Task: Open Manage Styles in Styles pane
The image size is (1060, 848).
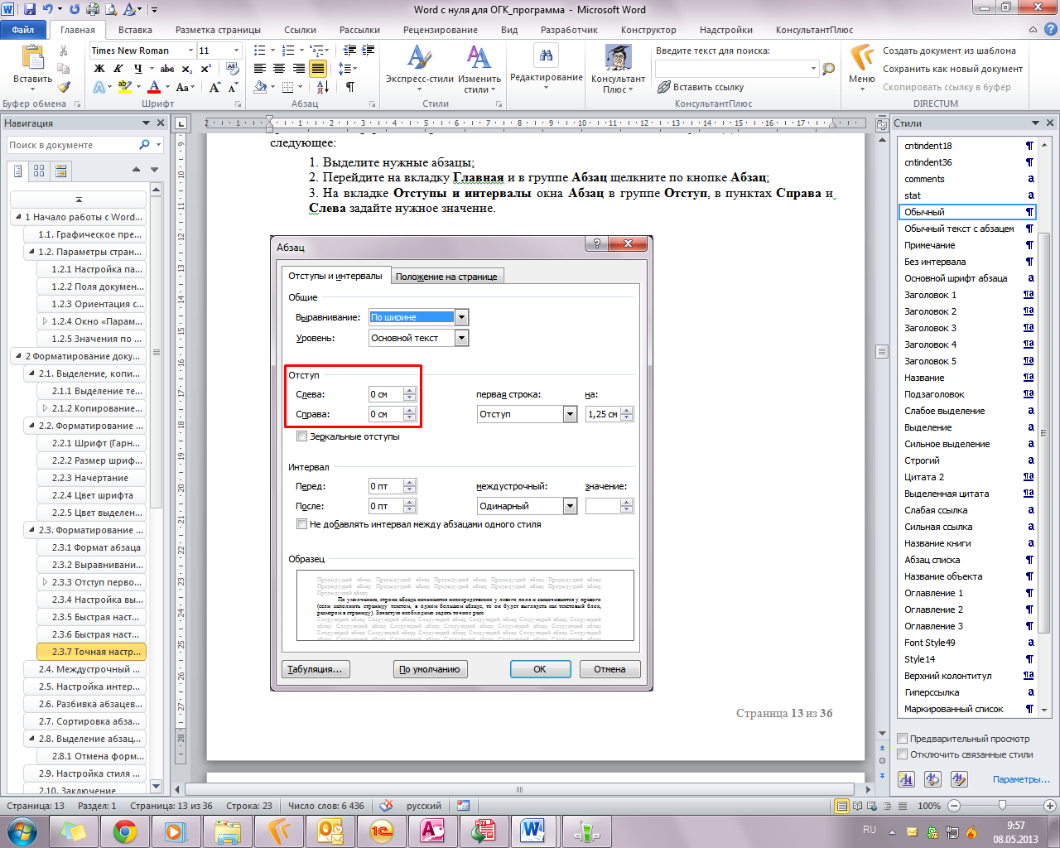Action: pos(959,779)
